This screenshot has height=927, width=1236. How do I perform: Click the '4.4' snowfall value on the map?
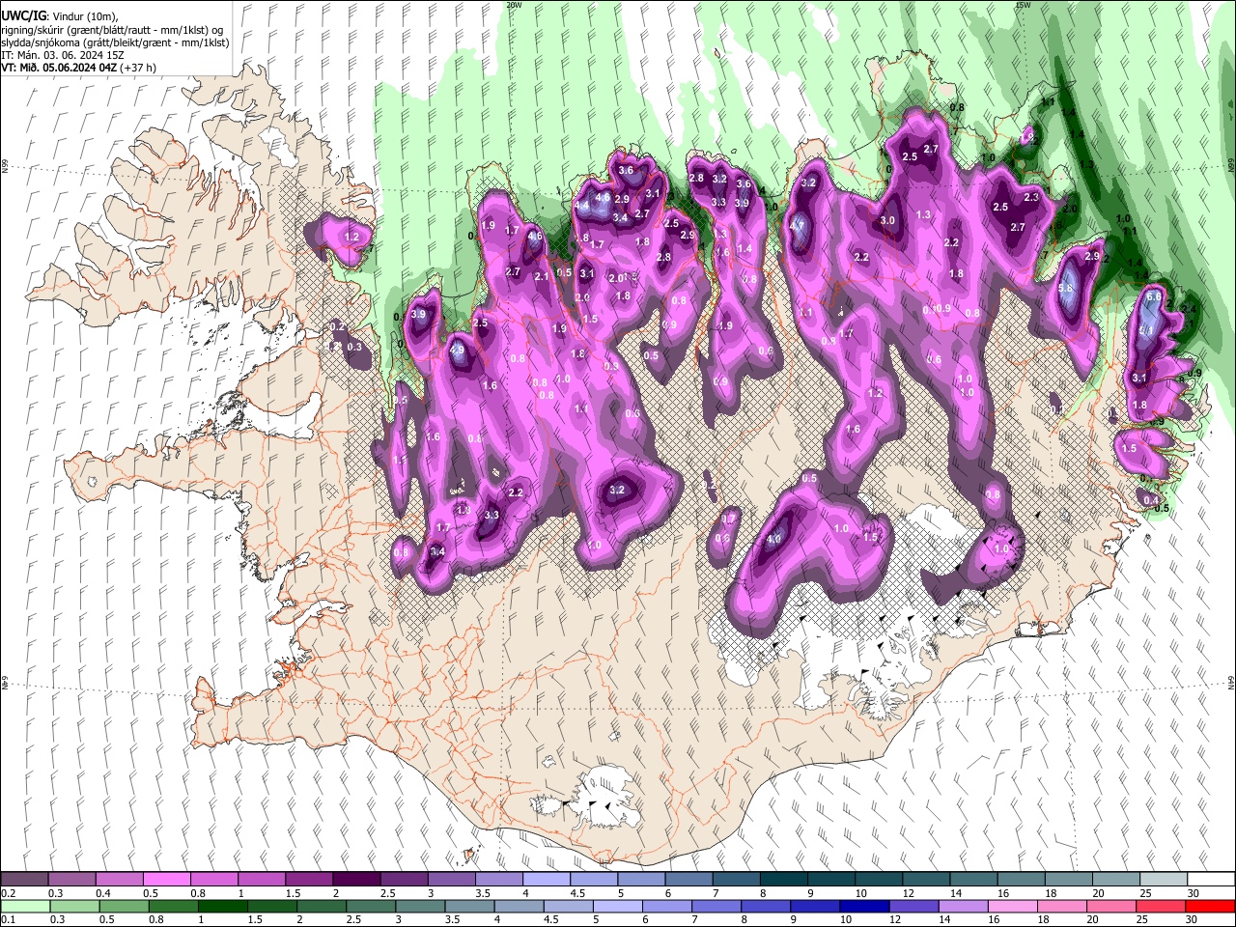(581, 206)
